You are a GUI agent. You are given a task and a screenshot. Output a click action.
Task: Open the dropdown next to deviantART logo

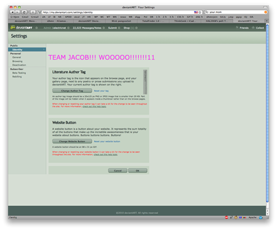36,28
